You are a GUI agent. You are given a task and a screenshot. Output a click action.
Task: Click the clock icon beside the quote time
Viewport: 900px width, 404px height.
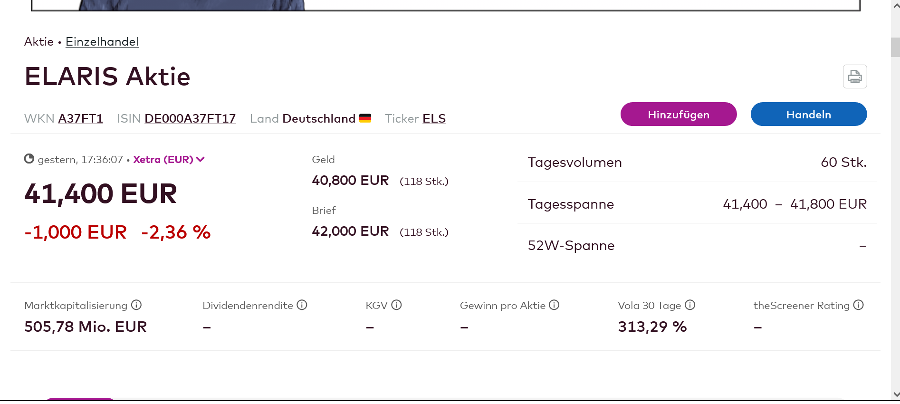29,159
